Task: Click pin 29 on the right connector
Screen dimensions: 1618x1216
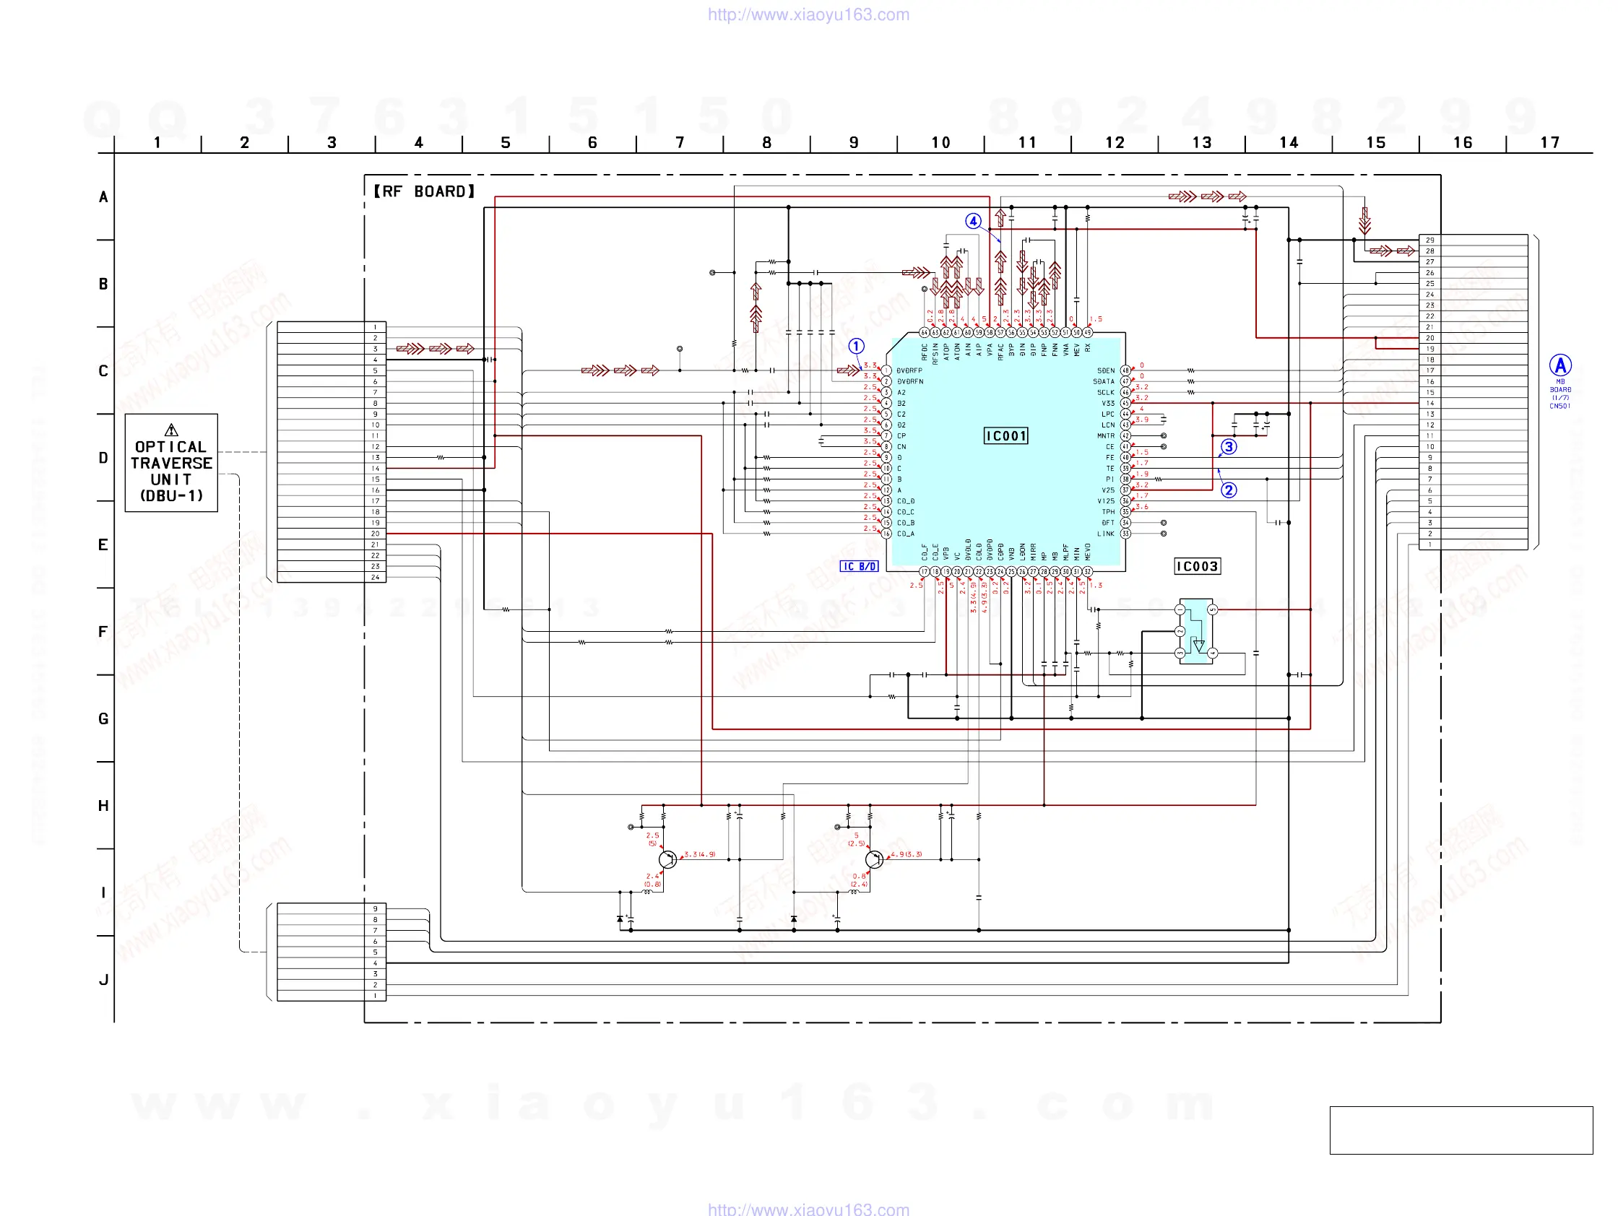Action: (1429, 240)
